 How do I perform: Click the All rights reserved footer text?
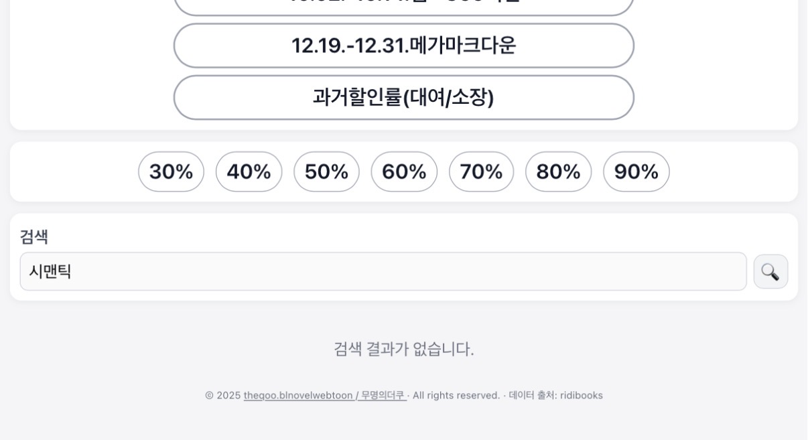456,396
